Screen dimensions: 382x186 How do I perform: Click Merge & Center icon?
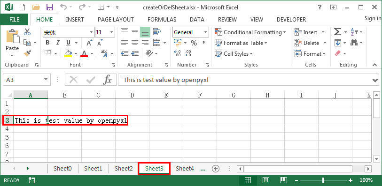pos(156,43)
